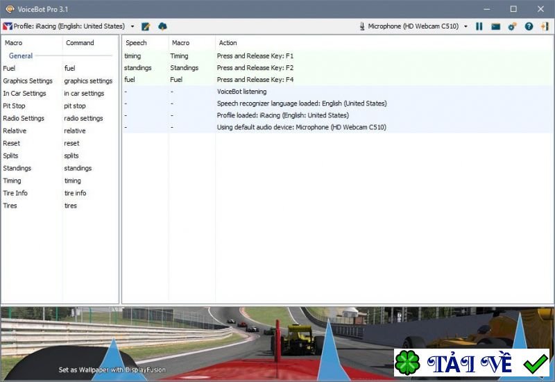Select the Graphics Settings macro

pyautogui.click(x=28, y=81)
